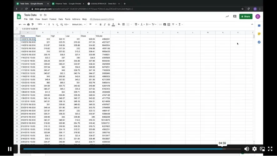277x156 pixels.
Task: Open the View menu
Action: click(x=37, y=19)
